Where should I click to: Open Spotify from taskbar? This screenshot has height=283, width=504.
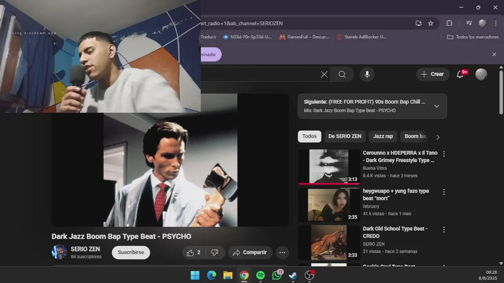pyautogui.click(x=260, y=275)
